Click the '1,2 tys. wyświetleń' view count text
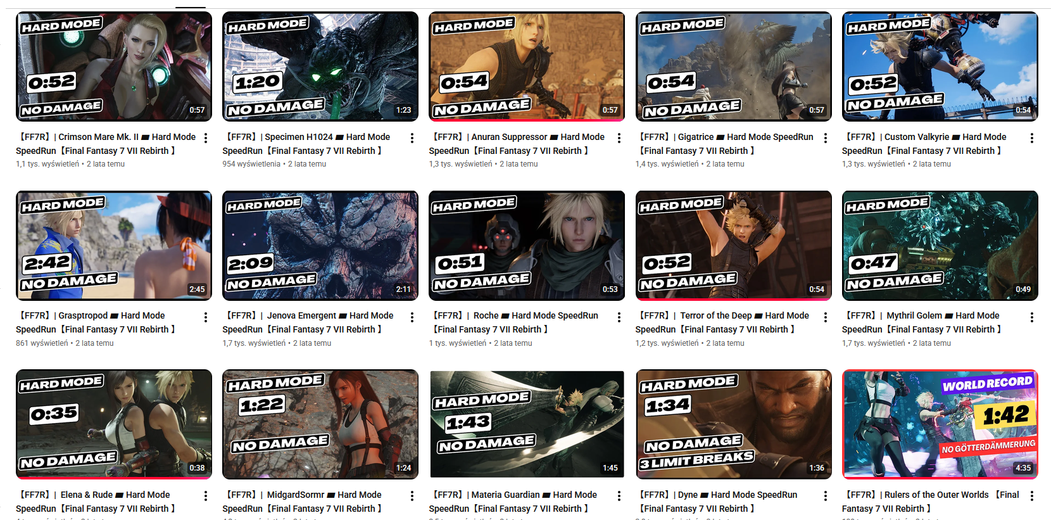This screenshot has width=1051, height=520. [x=667, y=343]
